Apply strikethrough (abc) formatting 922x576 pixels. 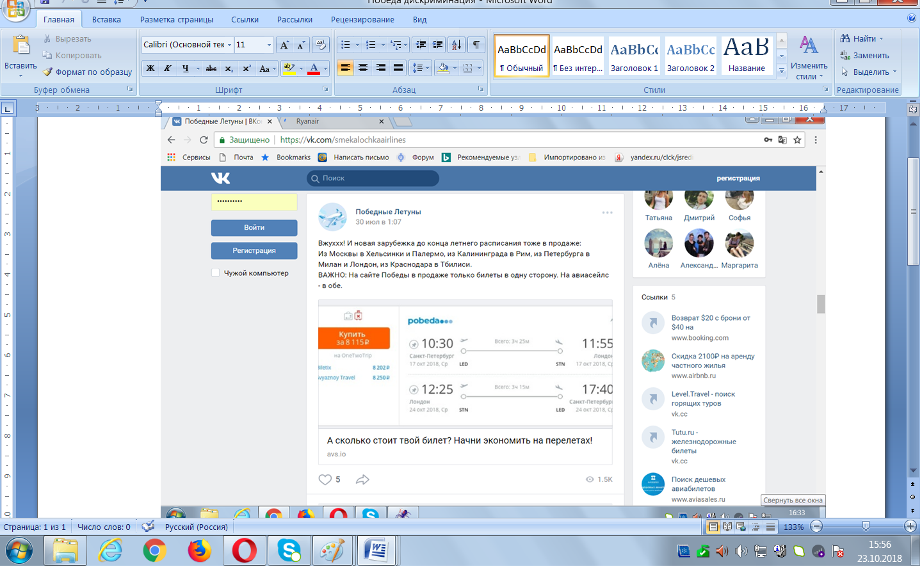tap(211, 68)
